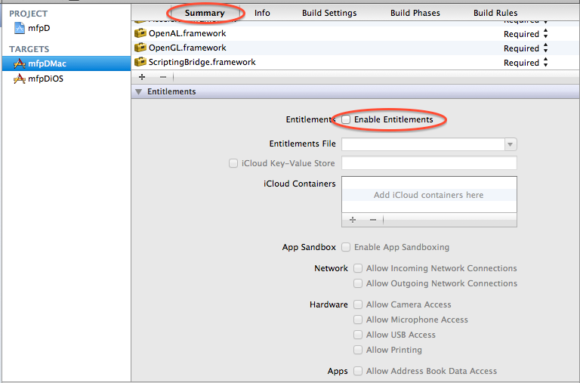
Task: Open the Entitlements File dropdown
Action: [511, 144]
